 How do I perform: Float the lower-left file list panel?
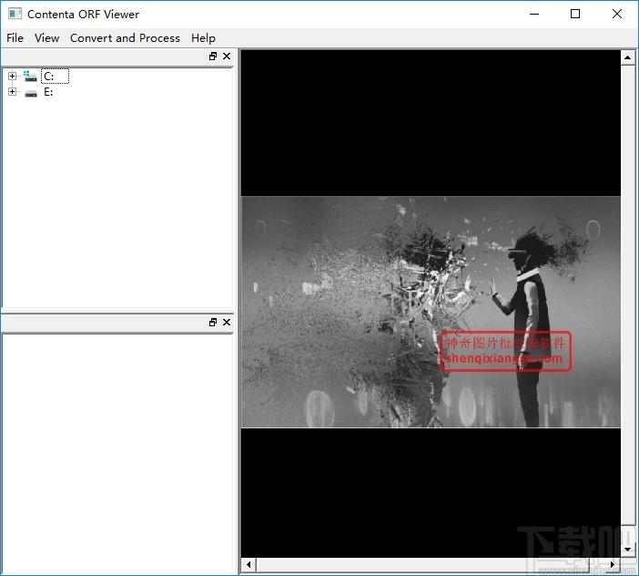click(x=213, y=323)
